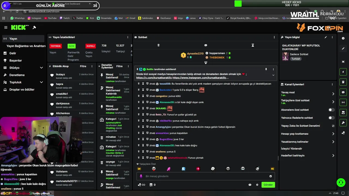Open chat trash icon at top of Sohbet

tap(158, 45)
